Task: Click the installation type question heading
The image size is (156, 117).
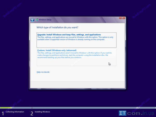Action: click(x=57, y=27)
